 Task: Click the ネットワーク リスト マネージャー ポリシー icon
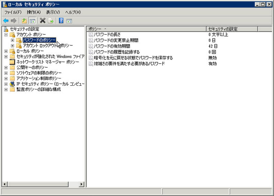pos(12,62)
